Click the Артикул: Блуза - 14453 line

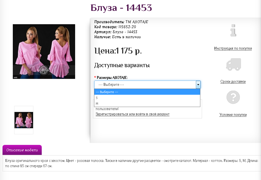click(116, 32)
